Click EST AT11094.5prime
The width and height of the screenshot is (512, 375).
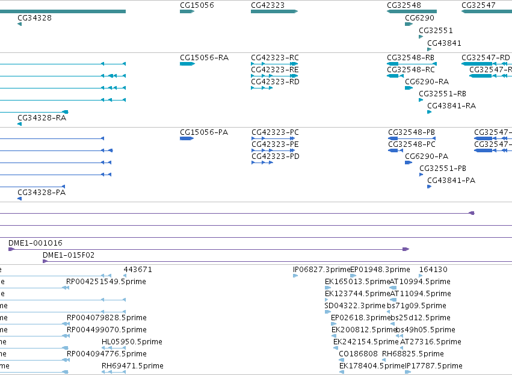(421, 294)
